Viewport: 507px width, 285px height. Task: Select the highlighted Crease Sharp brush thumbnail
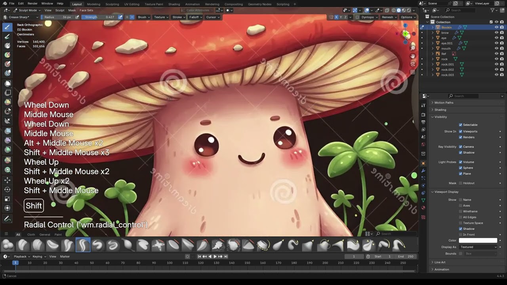pos(83,245)
